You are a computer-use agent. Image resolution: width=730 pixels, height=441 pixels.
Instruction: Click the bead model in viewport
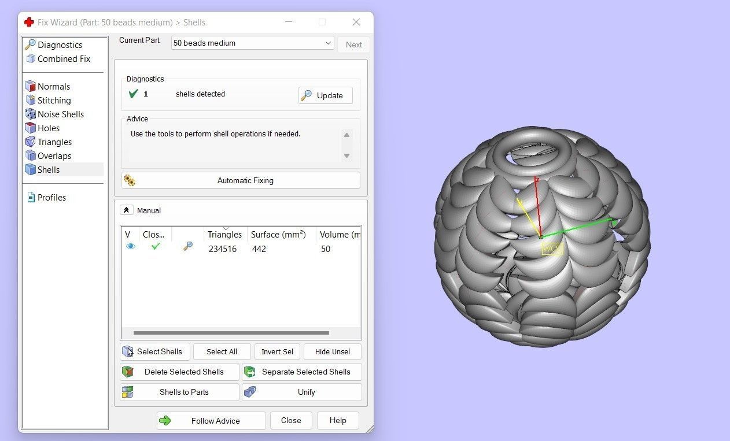[543, 237]
